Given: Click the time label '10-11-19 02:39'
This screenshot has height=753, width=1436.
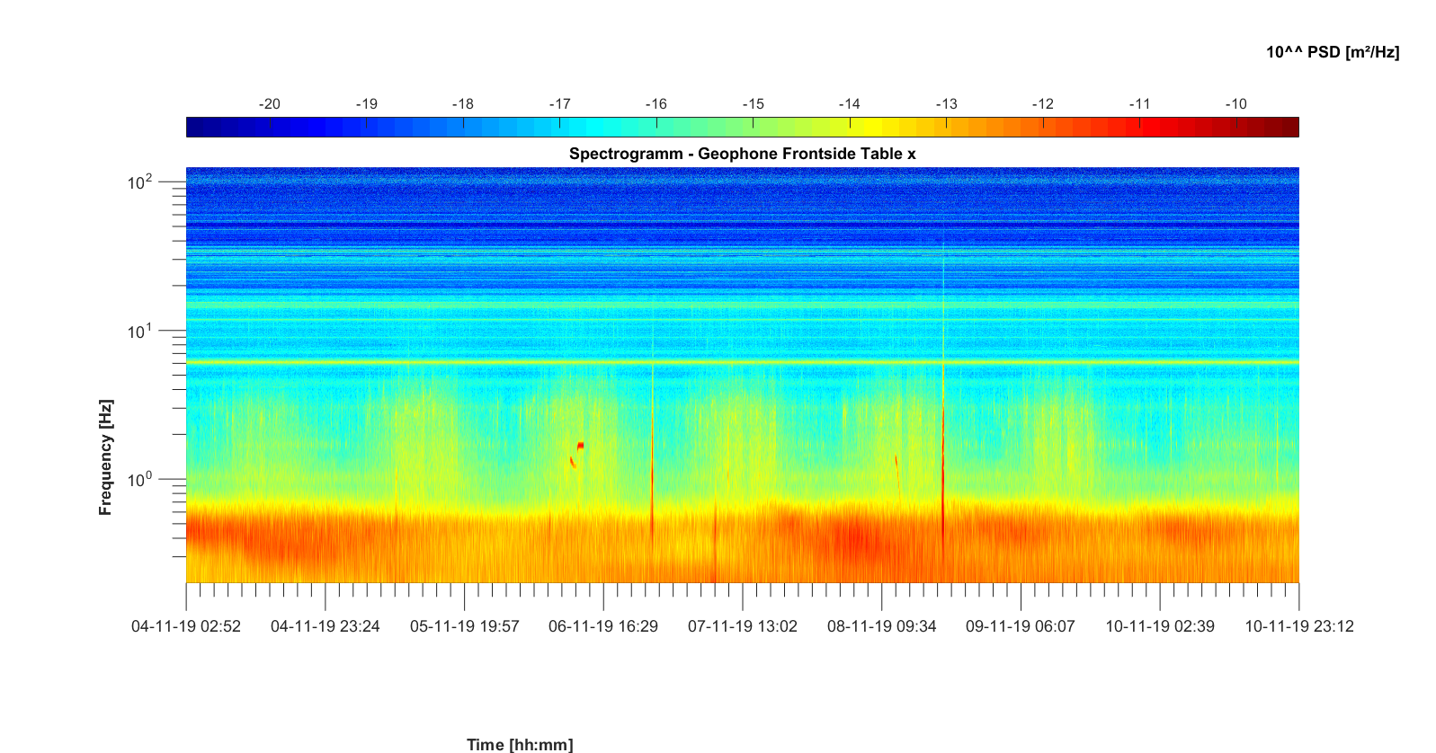Looking at the screenshot, I should (1160, 626).
